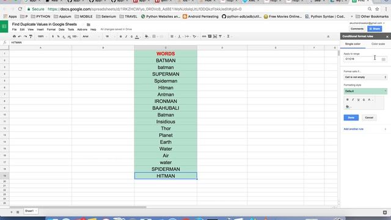Viewport: 391px width, 220px height.
Task: Open the font size dropdown
Action: click(x=110, y=37)
